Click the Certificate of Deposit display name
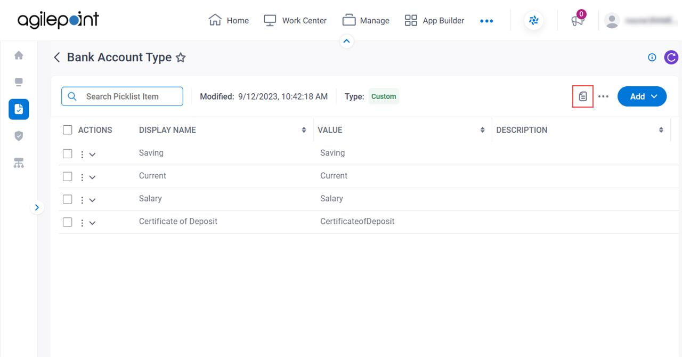Image resolution: width=682 pixels, height=357 pixels. tap(178, 221)
